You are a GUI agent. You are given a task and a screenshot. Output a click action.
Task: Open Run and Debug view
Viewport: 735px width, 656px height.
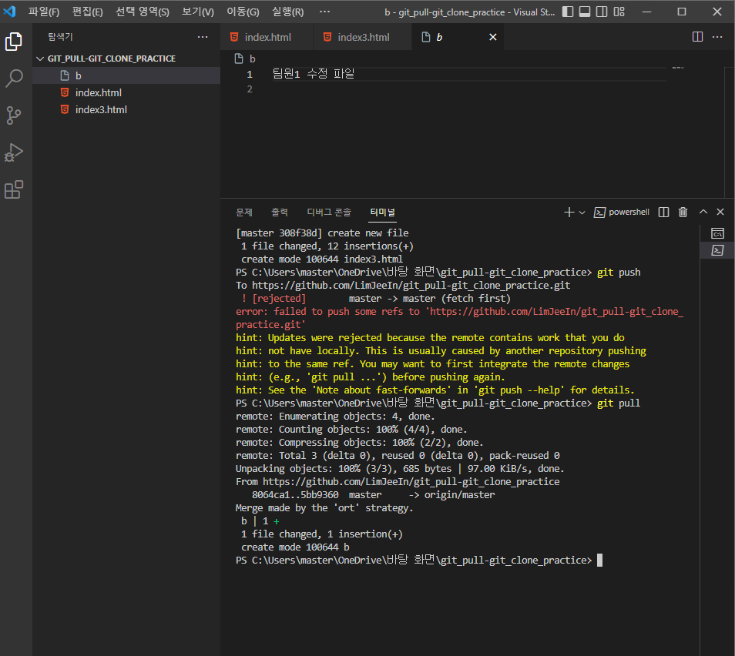click(14, 152)
